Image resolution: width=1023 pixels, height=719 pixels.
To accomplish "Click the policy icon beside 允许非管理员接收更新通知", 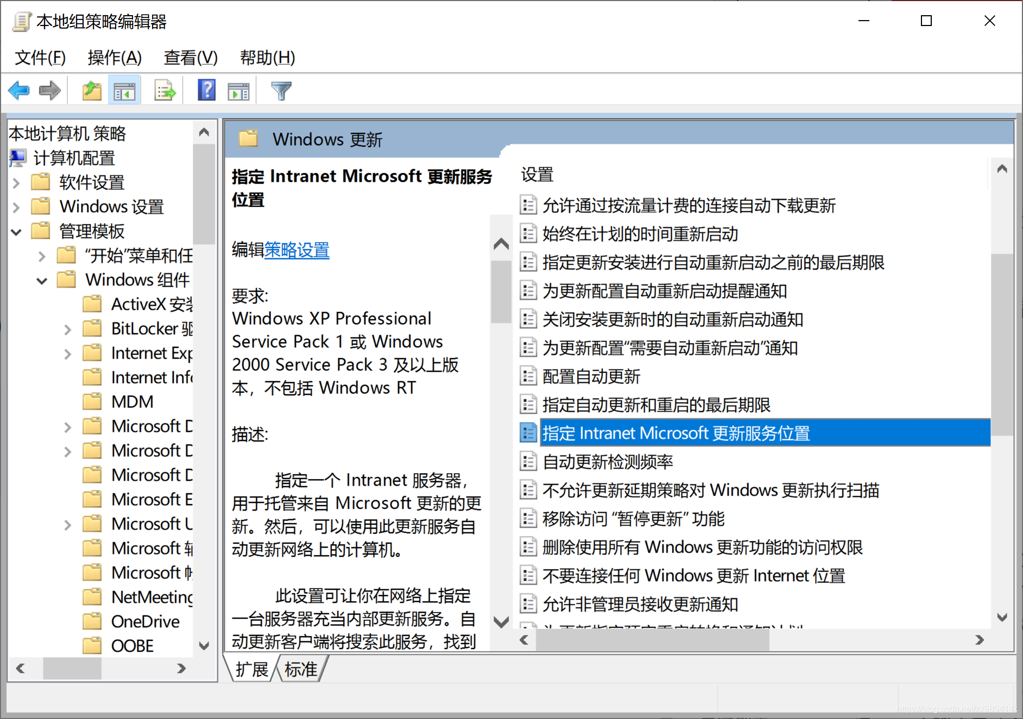I will (528, 604).
